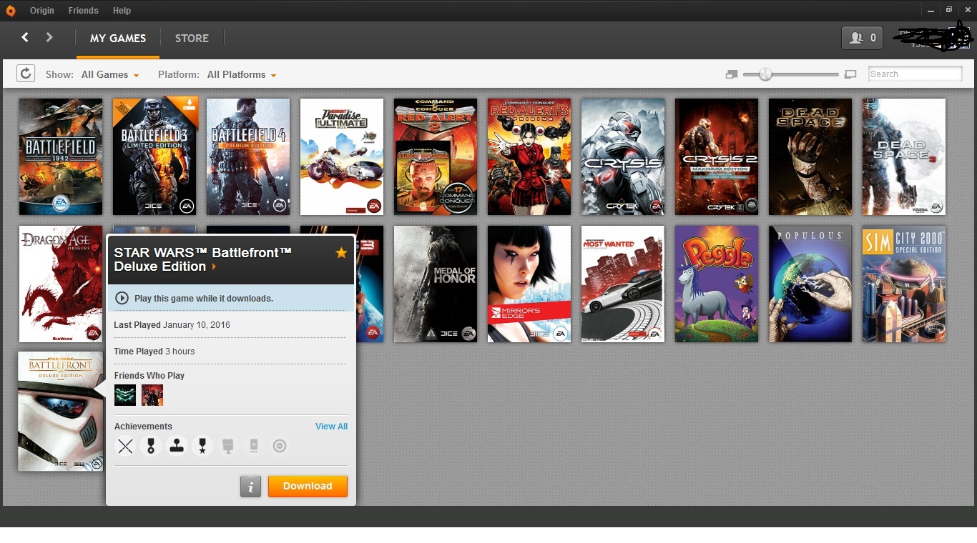Select Battlefield 3 Limited Edition tile

click(x=154, y=156)
